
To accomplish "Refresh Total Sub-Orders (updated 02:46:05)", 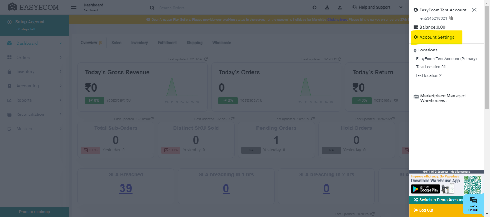I will coord(152,119).
